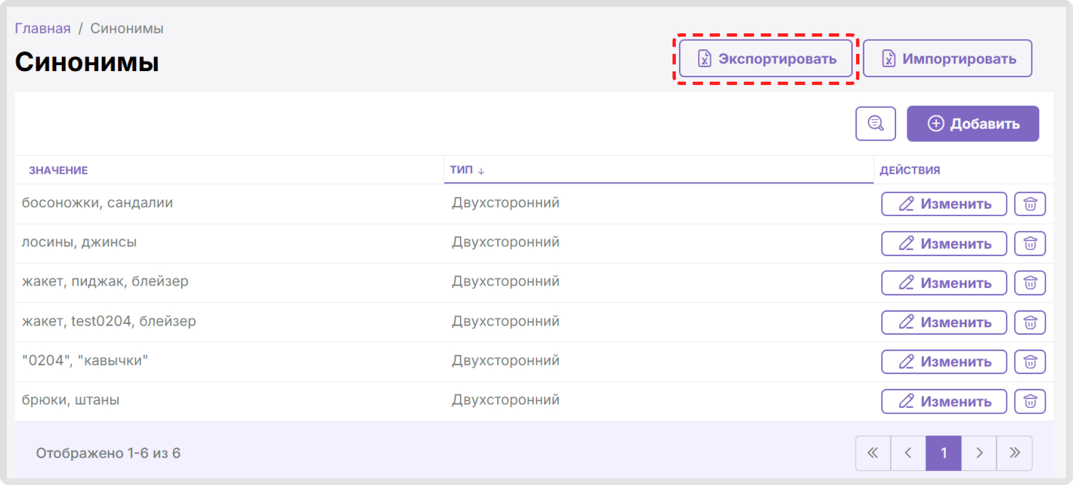
Task: Go to the previous page
Action: pyautogui.click(x=908, y=453)
